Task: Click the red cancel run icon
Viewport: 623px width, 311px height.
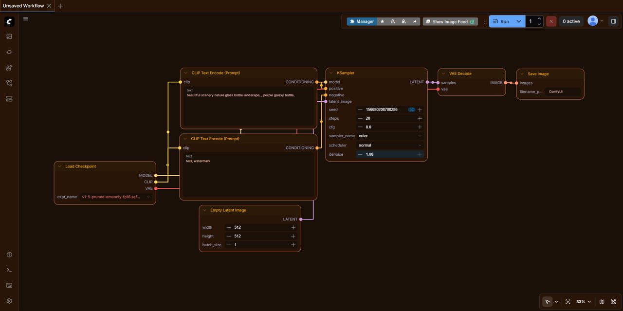Action: (x=551, y=21)
